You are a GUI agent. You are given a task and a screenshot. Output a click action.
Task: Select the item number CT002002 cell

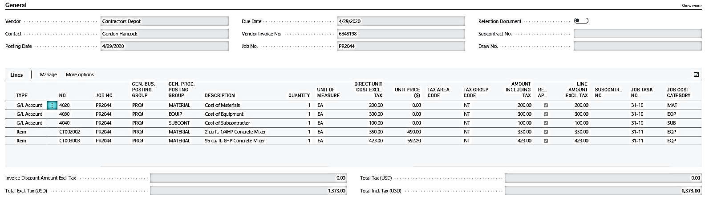(69, 132)
